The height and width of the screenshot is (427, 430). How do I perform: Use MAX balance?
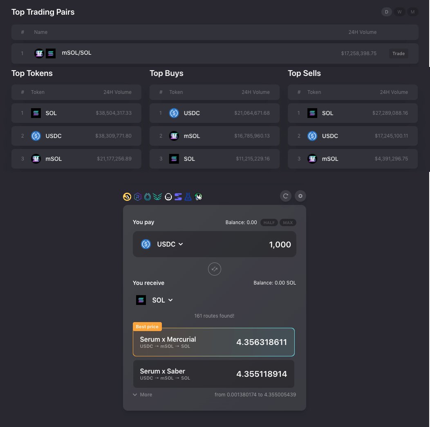coord(288,222)
